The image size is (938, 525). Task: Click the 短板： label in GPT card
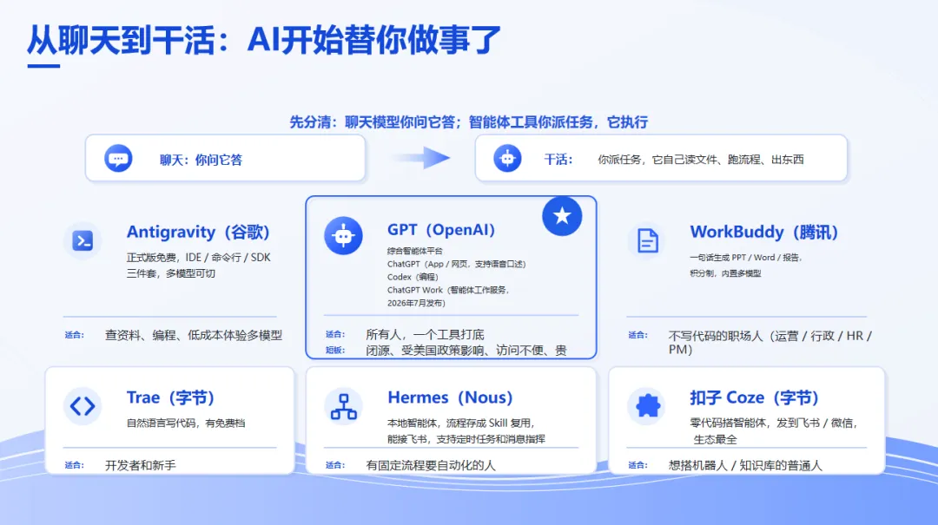pos(335,350)
